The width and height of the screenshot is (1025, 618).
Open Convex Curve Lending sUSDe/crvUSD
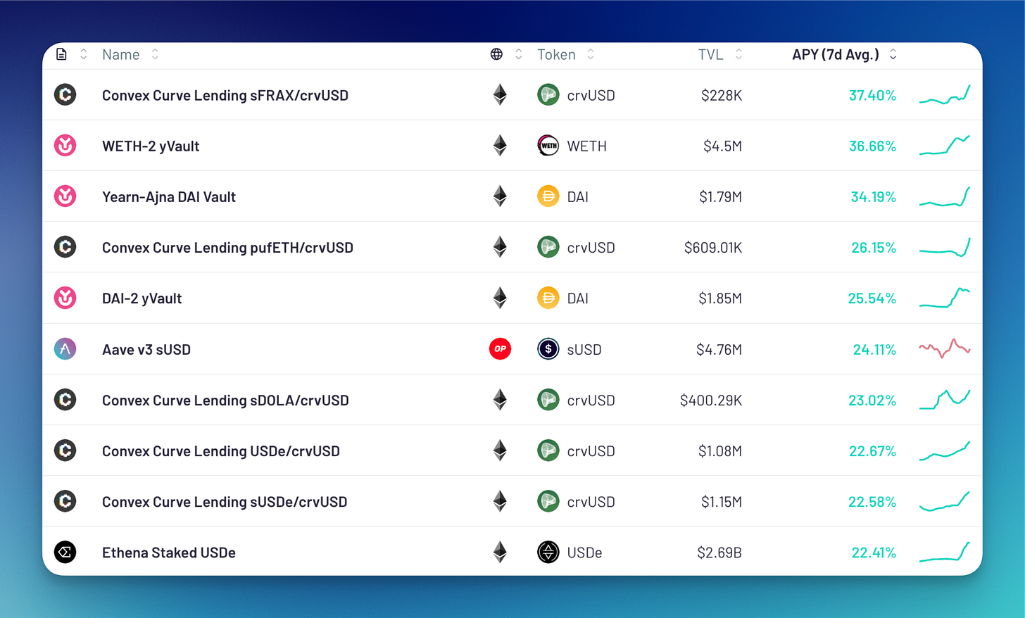pos(225,502)
